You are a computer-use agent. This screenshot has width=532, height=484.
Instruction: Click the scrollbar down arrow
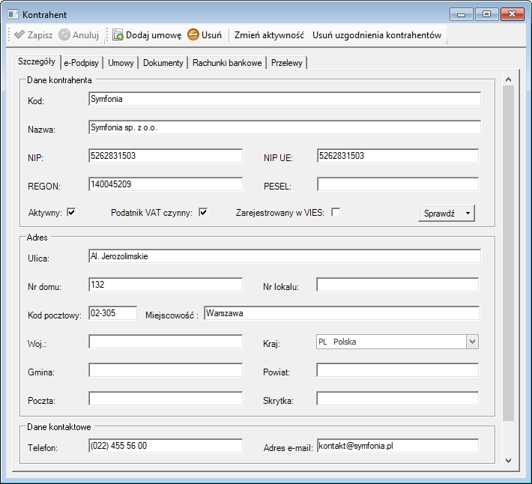coord(508,461)
